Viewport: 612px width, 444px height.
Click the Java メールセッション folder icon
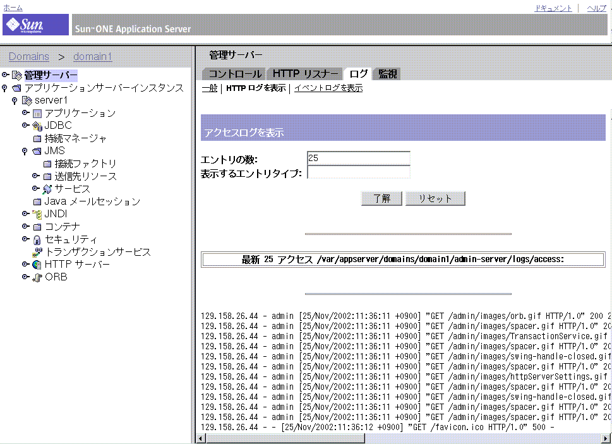[37, 201]
